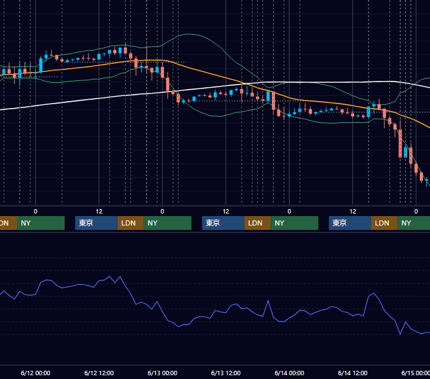This screenshot has width=430, height=379.
Task: Select the 東京 session block on 6/14
Action: (x=350, y=223)
